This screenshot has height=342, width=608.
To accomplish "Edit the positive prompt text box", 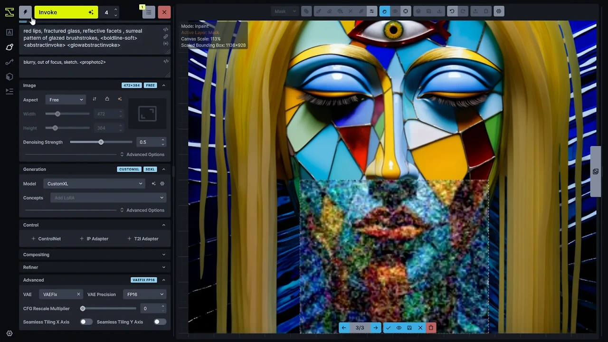I will 90,38.
